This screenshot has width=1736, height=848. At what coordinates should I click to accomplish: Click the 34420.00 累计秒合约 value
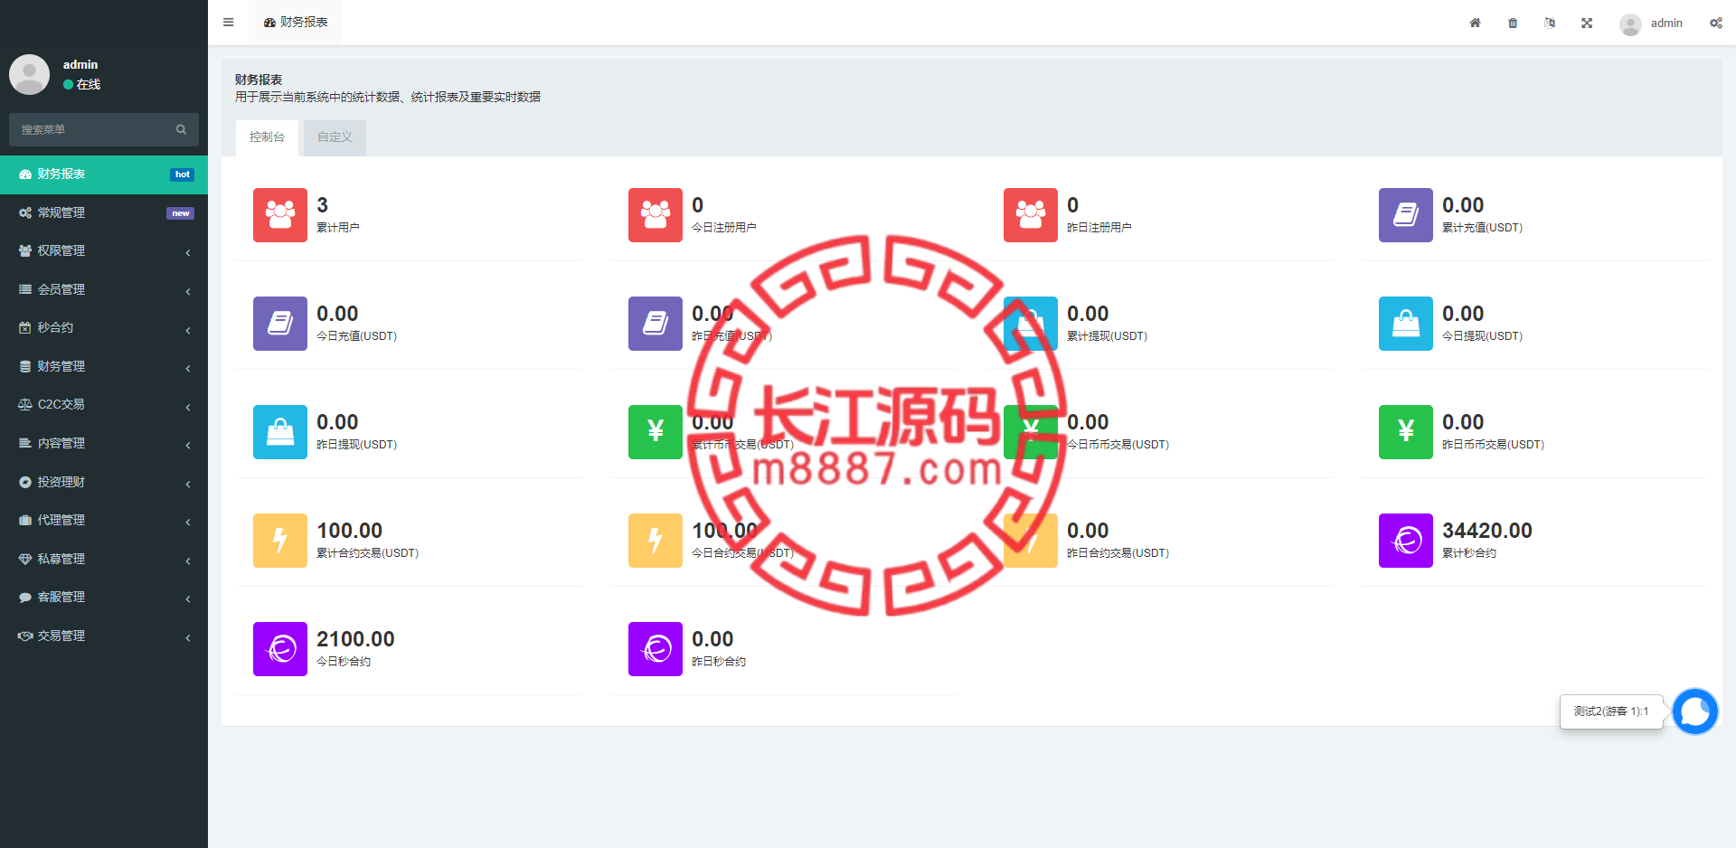1487,531
